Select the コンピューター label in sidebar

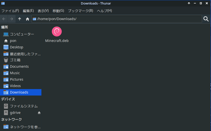pos(22,34)
